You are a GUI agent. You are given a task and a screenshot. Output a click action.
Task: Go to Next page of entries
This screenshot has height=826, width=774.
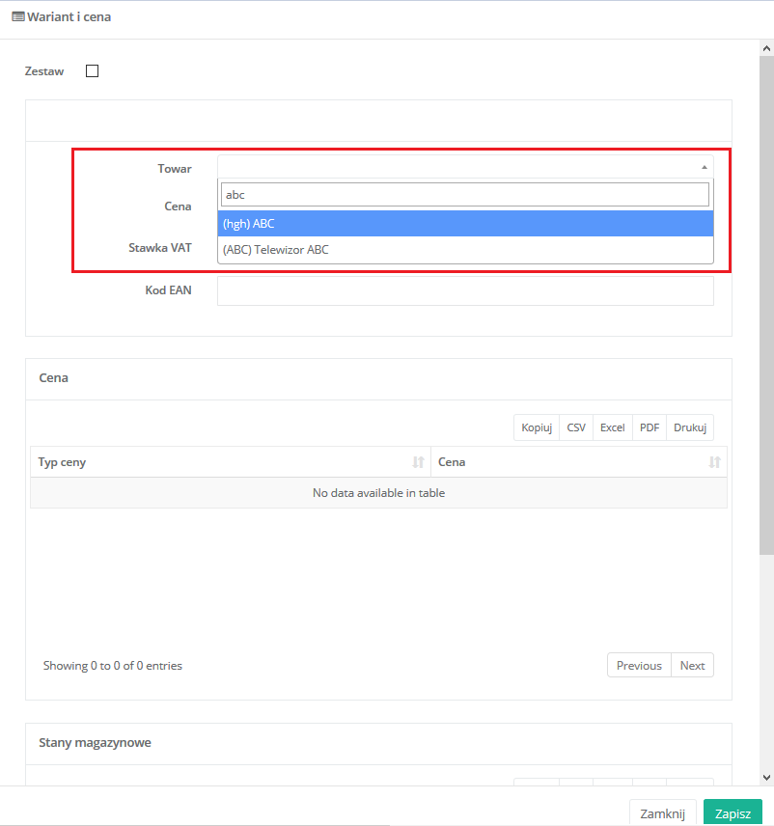[x=692, y=666]
